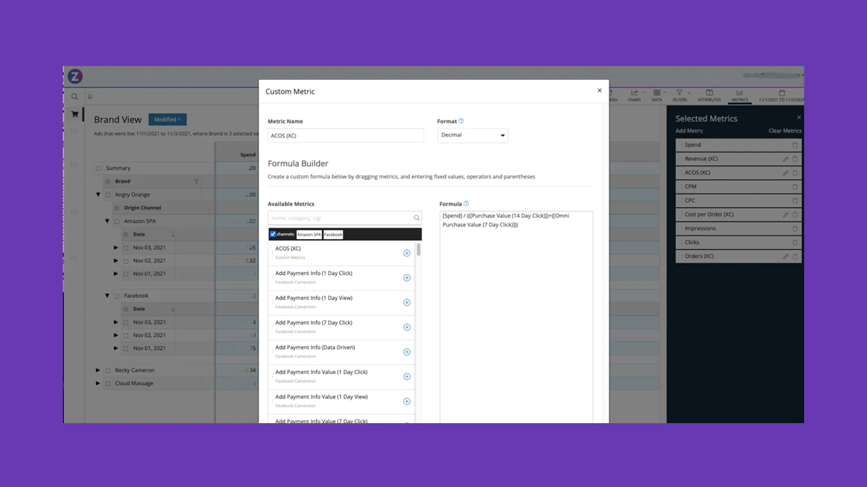The image size is (867, 487).
Task: Open the shopping cart sidebar icon
Action: pos(75,114)
